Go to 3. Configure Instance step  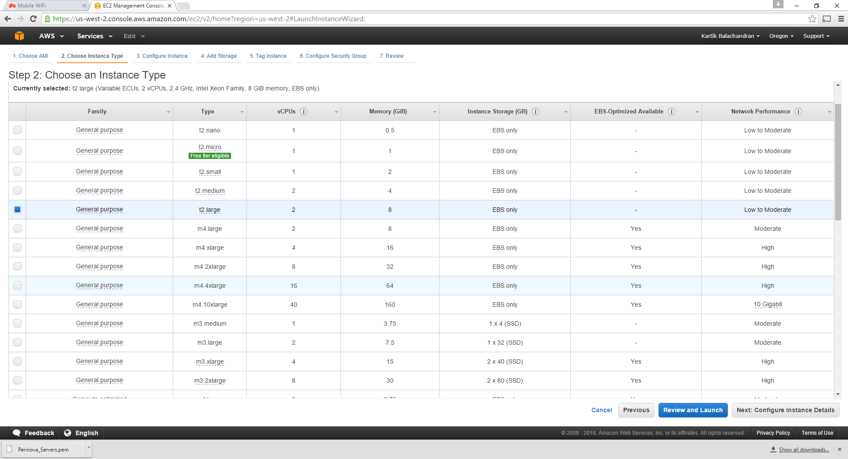click(x=162, y=56)
